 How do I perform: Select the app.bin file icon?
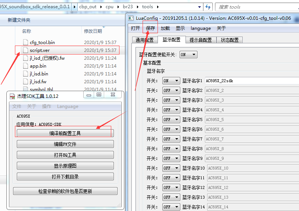(25, 66)
